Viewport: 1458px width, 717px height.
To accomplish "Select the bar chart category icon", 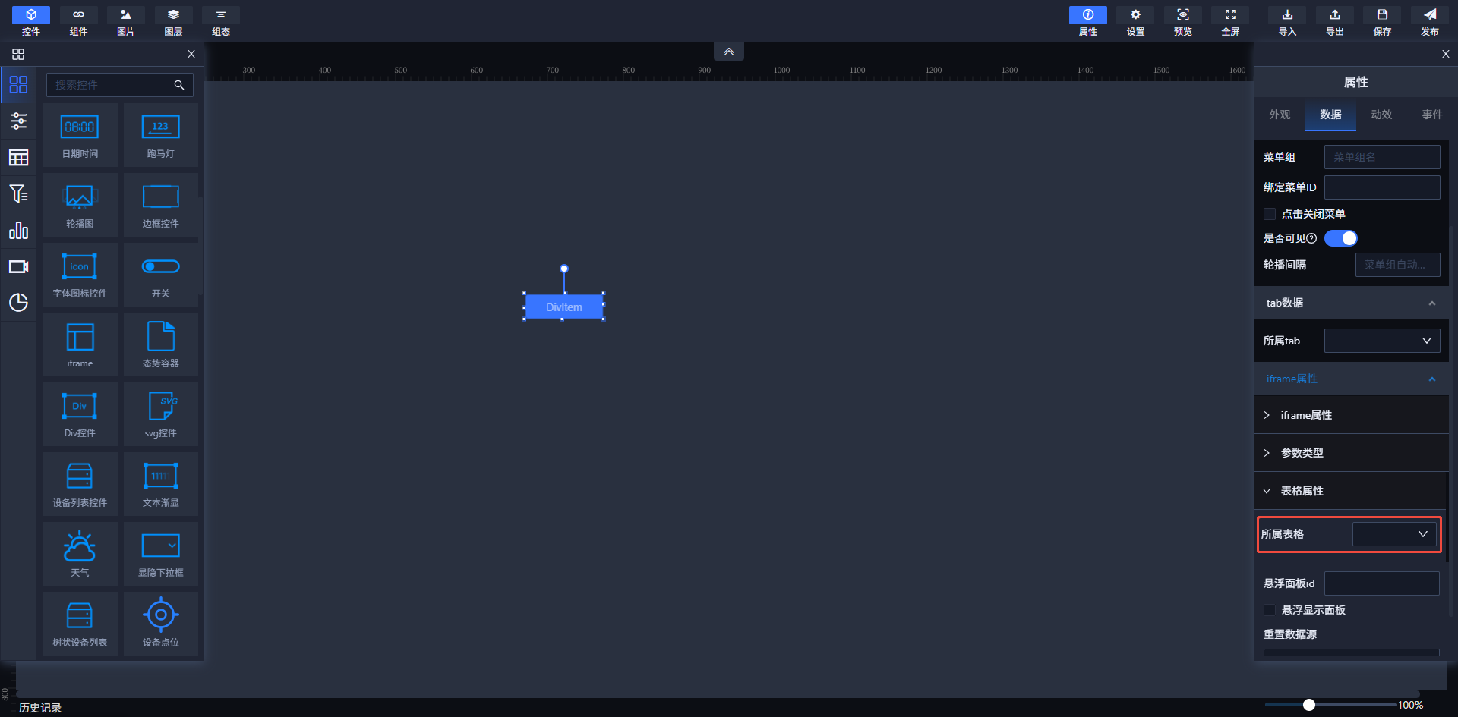I will 18,230.
